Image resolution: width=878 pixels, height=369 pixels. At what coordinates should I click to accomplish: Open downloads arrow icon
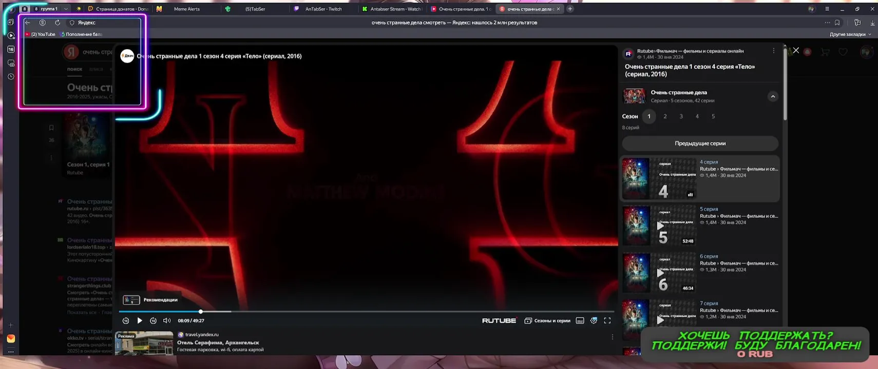click(x=872, y=23)
